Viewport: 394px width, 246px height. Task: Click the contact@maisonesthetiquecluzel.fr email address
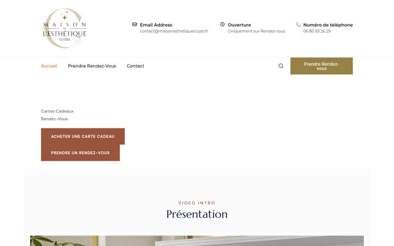click(174, 31)
